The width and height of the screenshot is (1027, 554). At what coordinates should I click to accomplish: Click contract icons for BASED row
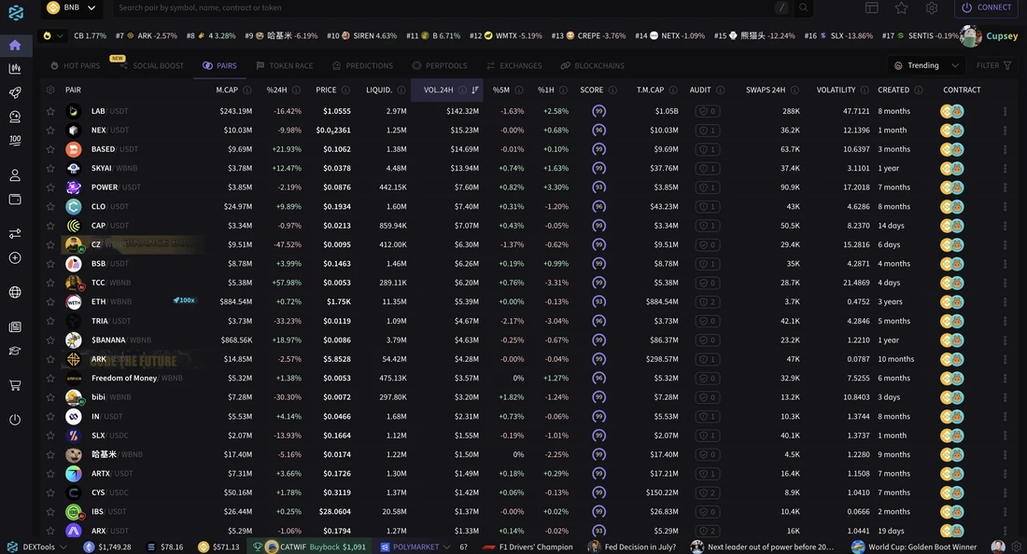tap(951, 149)
